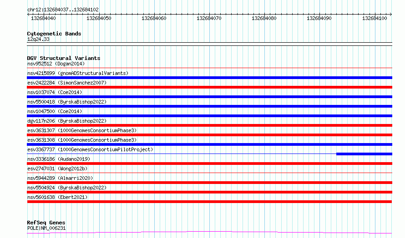The width and height of the screenshot is (405, 238).
Task: Click the blue bar for nsv5500418
Action: 209,106
